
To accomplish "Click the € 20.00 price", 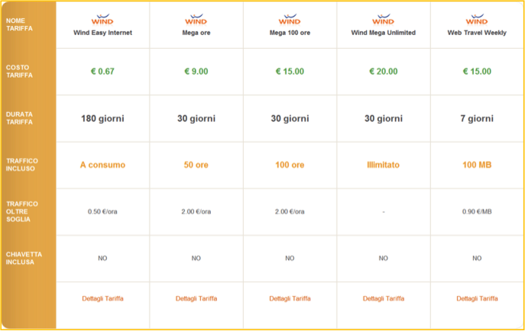I will click(384, 72).
